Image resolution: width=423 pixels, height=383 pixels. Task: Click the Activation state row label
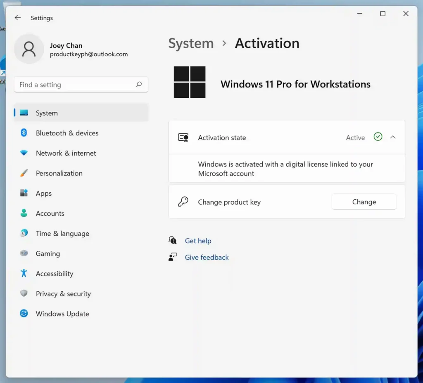pos(222,137)
